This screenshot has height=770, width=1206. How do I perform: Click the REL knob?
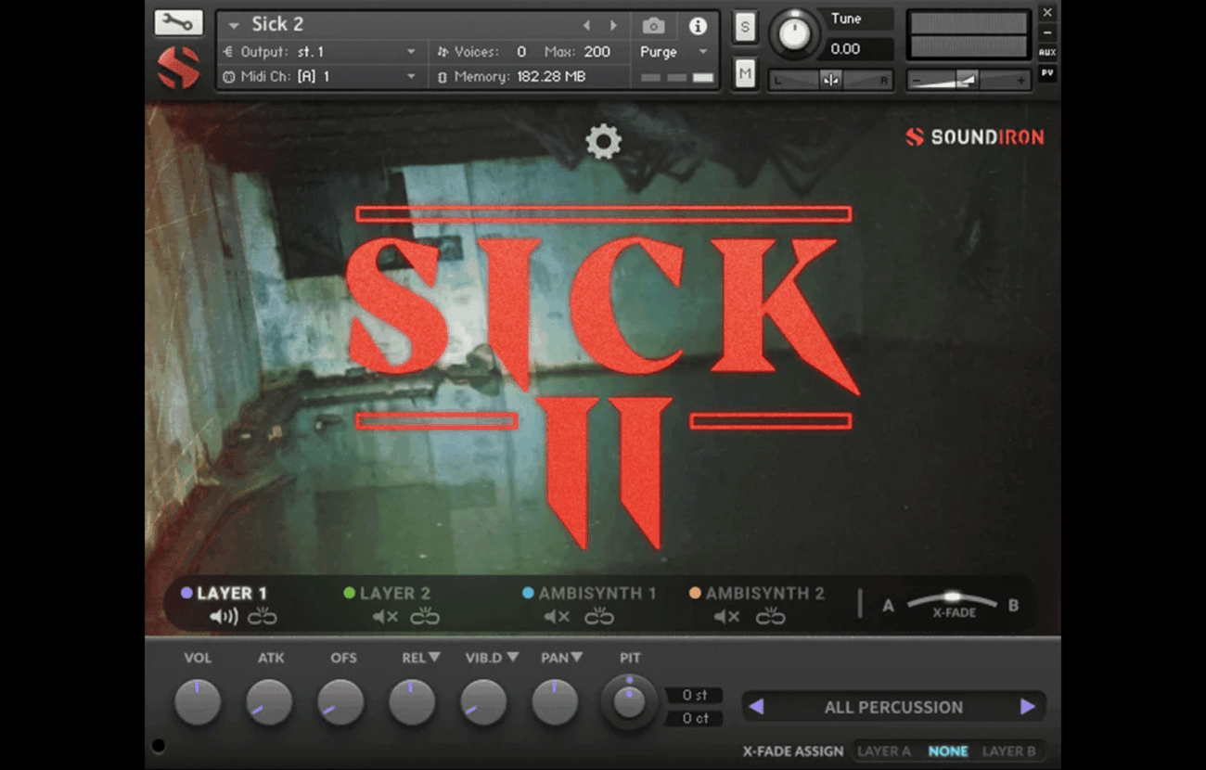(x=412, y=702)
